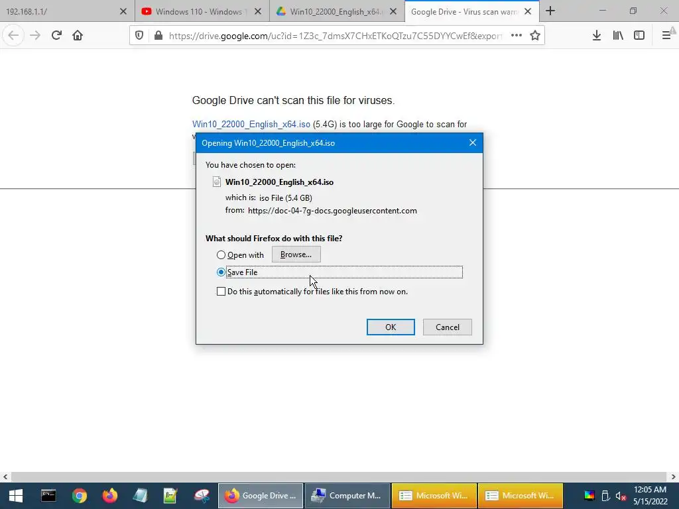This screenshot has width=679, height=509.
Task: Click the forward navigation arrow
Action: [x=35, y=35]
